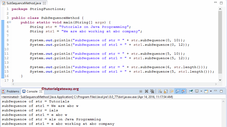Click the console scrollbar up arrow

[223, 102]
